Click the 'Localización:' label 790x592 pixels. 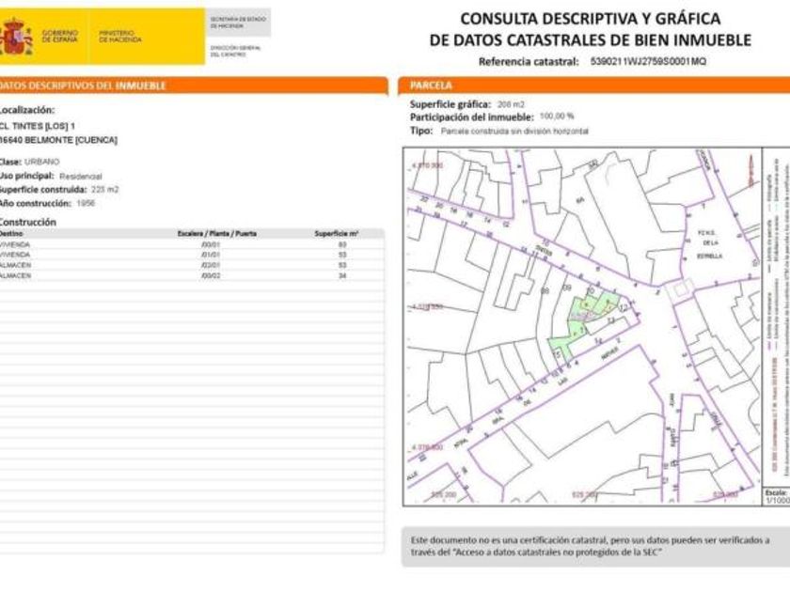[26, 110]
